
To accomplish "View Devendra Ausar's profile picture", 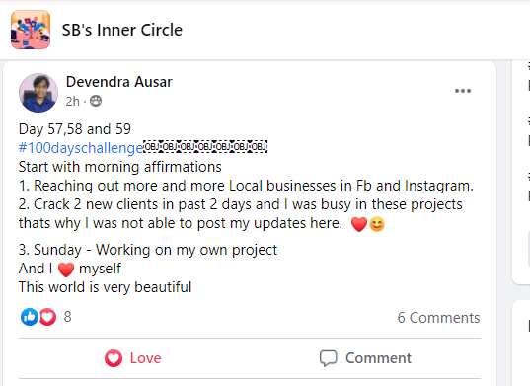I will pyautogui.click(x=38, y=93).
